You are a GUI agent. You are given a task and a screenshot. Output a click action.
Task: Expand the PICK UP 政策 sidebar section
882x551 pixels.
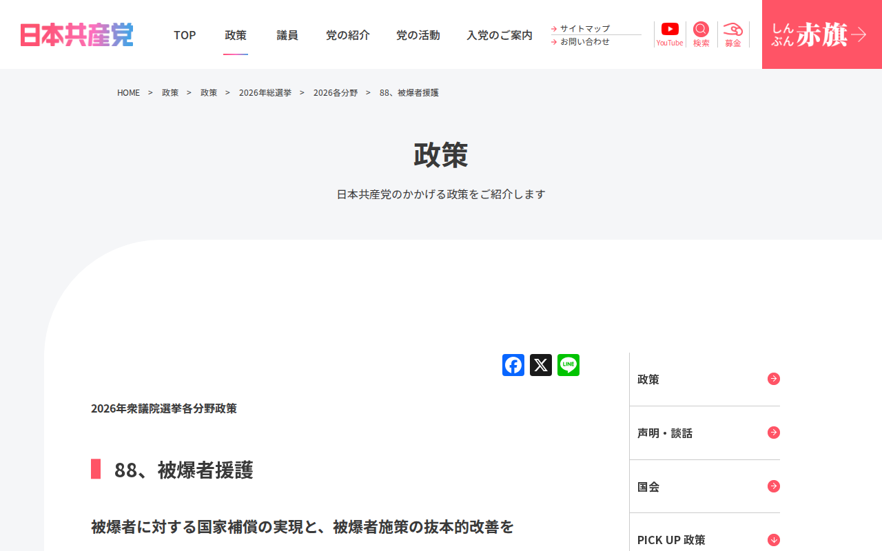(x=774, y=540)
